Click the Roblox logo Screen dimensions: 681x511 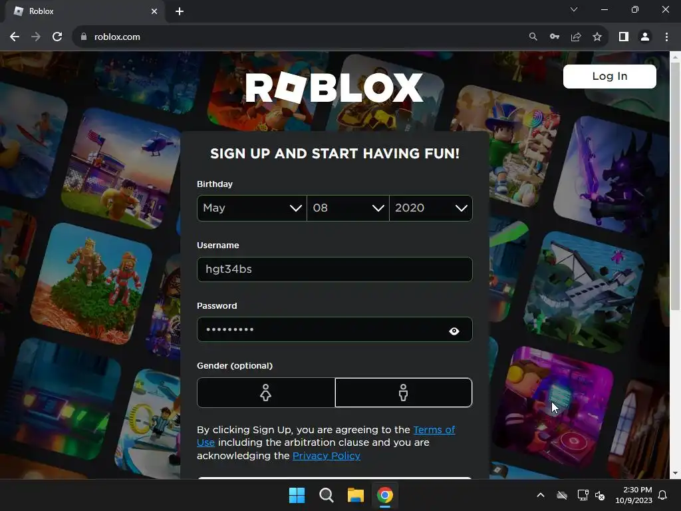(x=334, y=87)
